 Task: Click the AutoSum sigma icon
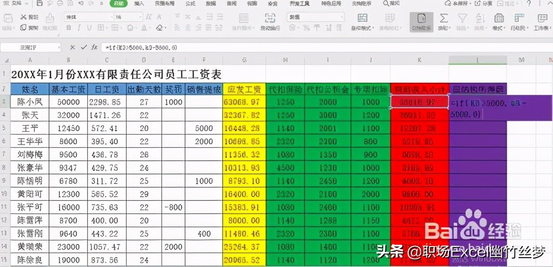(x=445, y=18)
